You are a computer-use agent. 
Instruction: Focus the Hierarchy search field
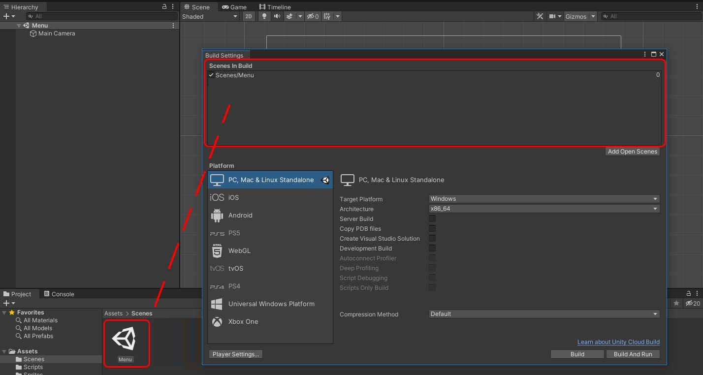102,16
